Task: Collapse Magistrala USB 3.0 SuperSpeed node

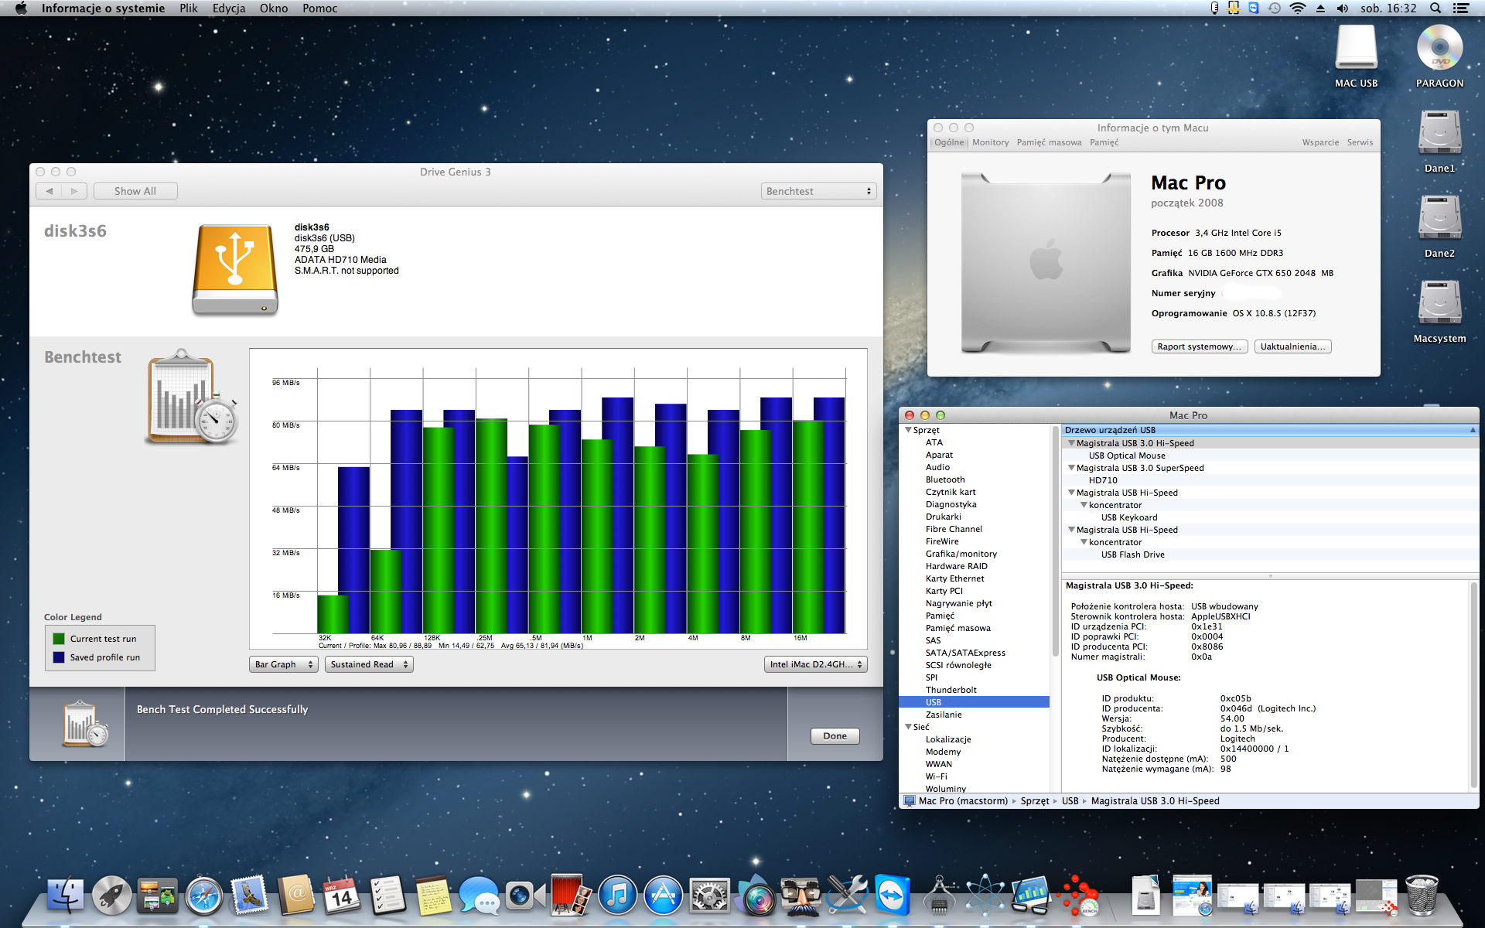Action: tap(1071, 468)
